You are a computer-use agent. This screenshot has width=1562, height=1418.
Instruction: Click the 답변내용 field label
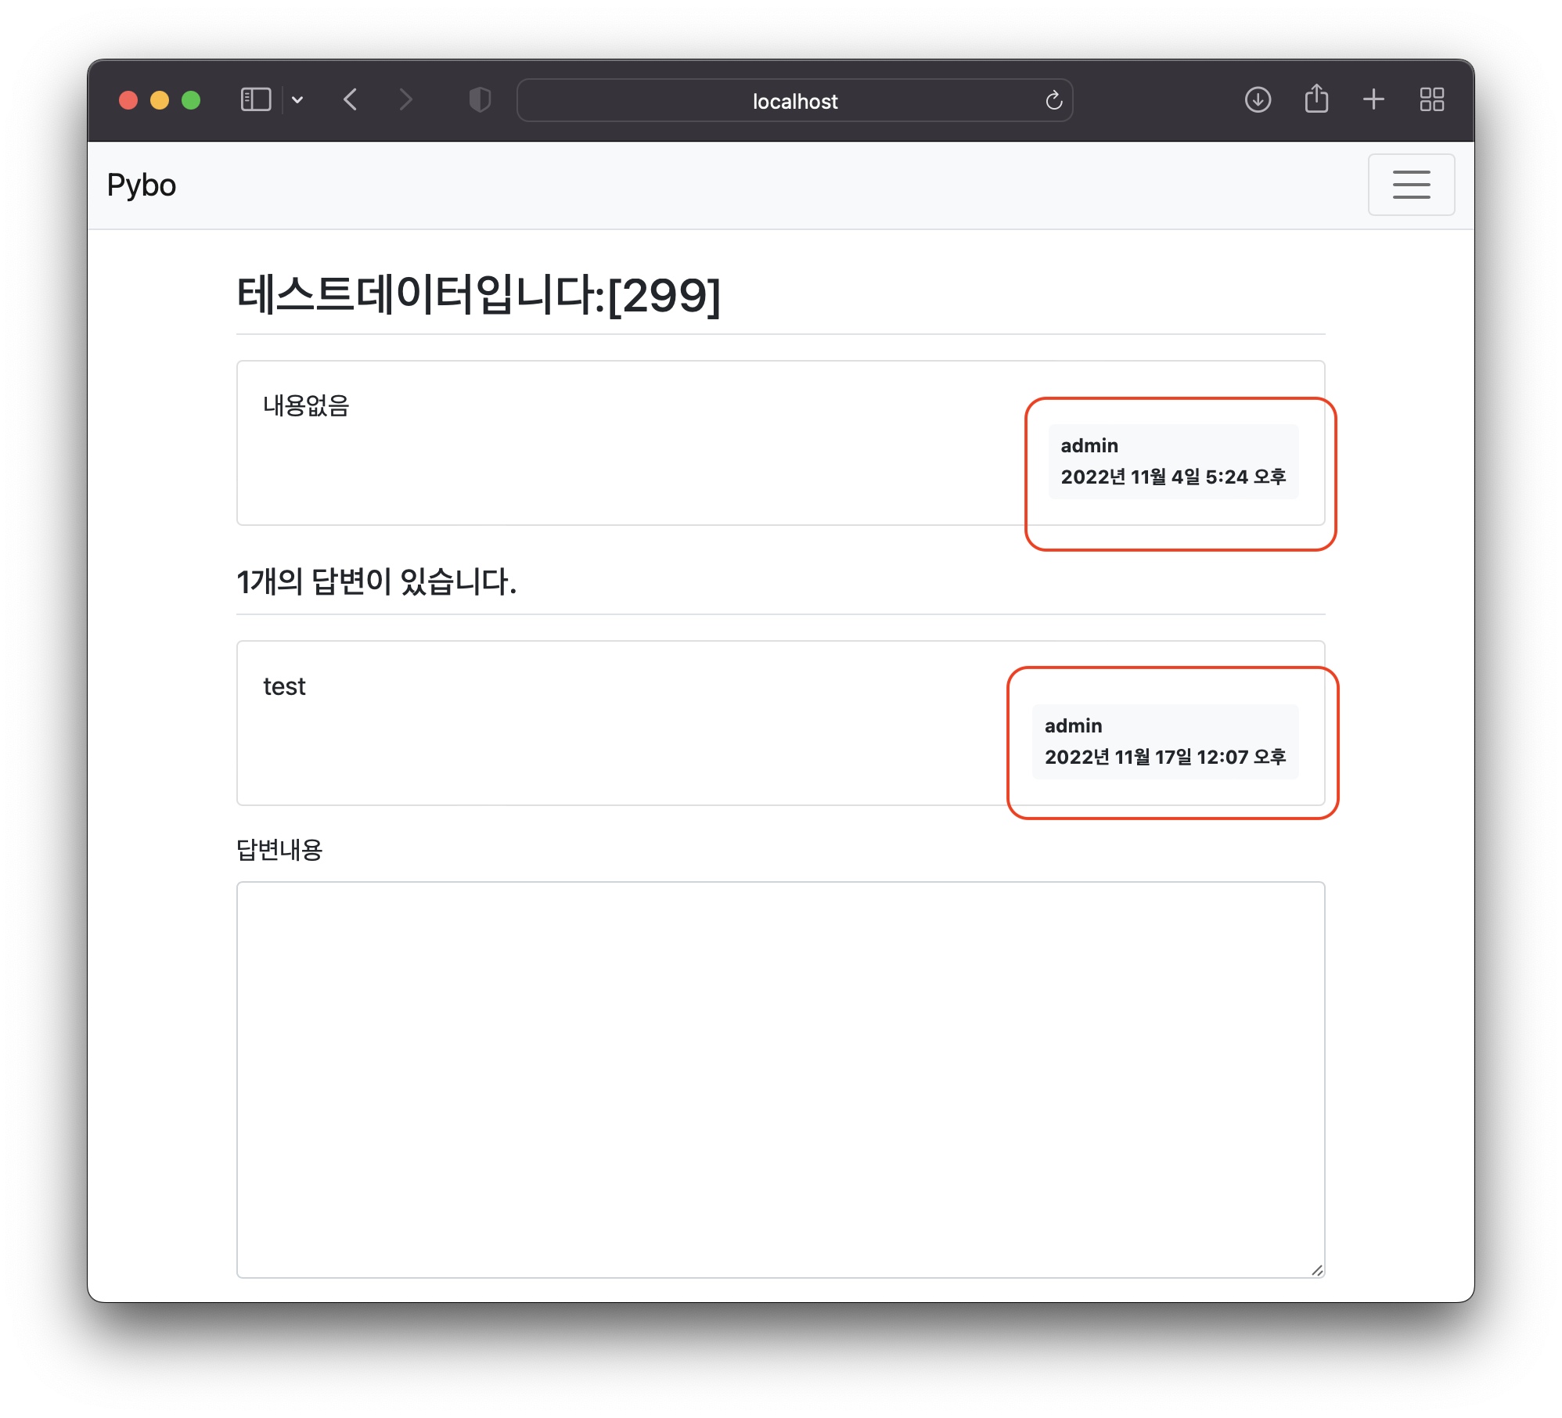pos(279,850)
